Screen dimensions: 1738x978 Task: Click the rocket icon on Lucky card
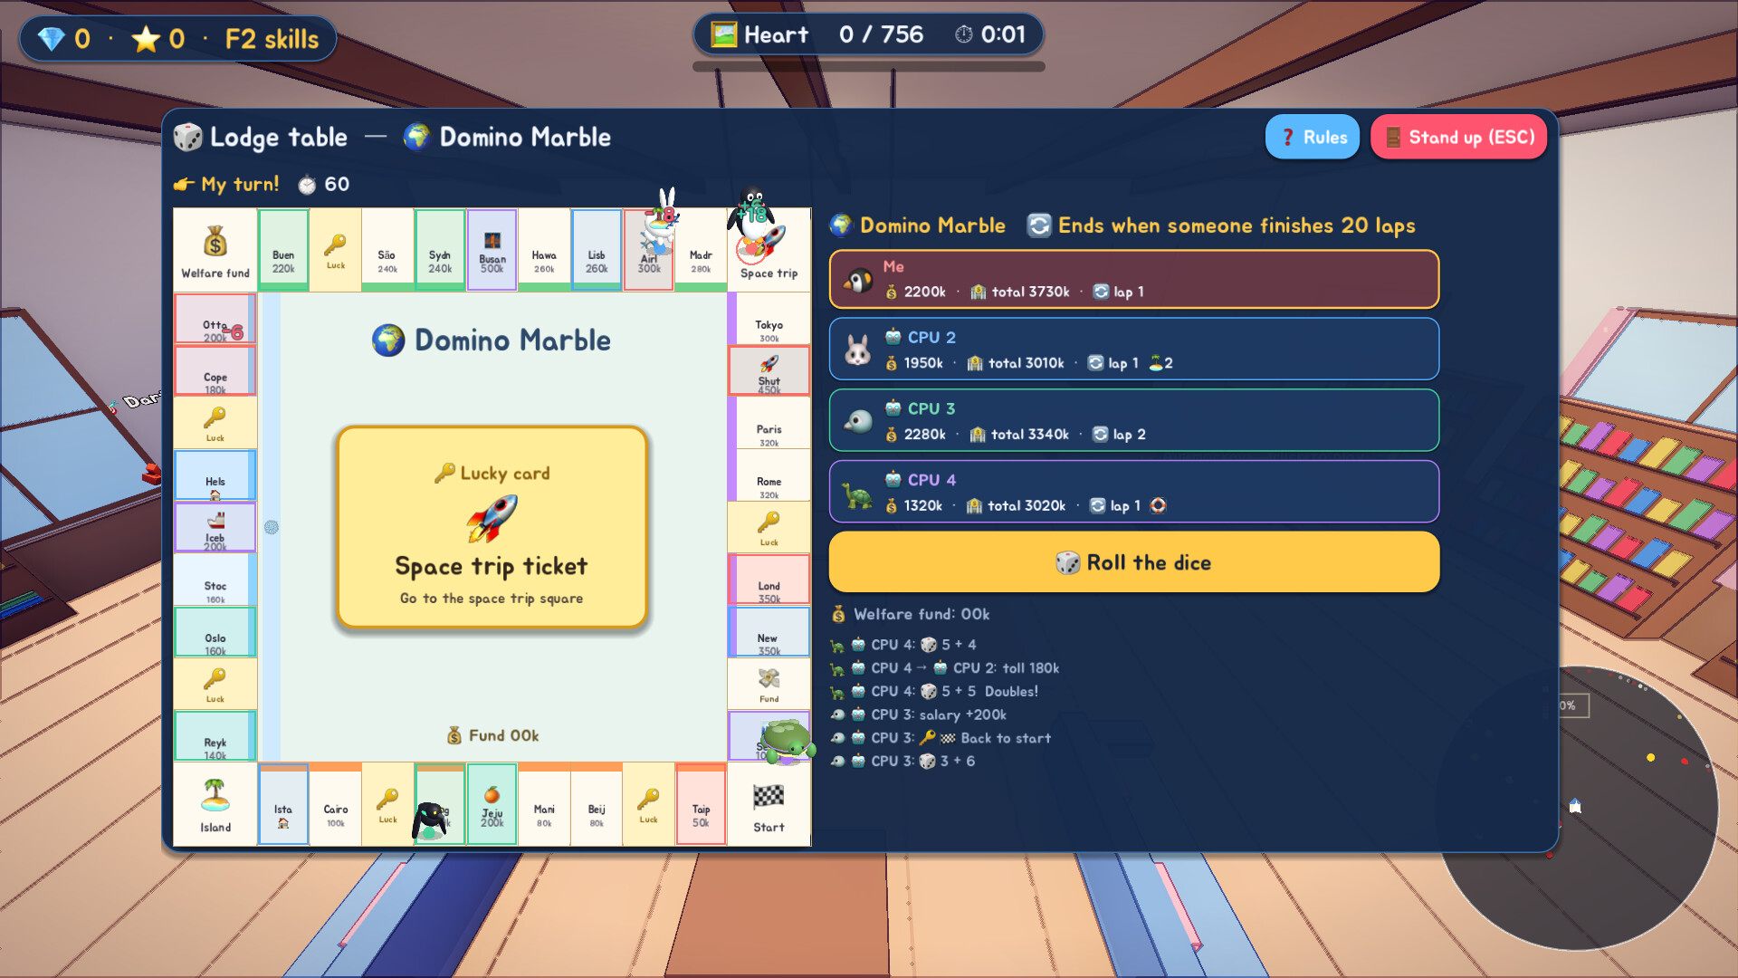point(492,519)
